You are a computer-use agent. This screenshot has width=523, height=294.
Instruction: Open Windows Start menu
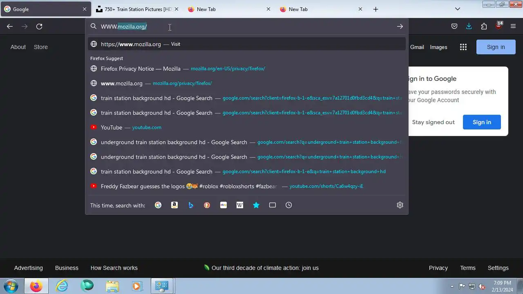[11, 286]
